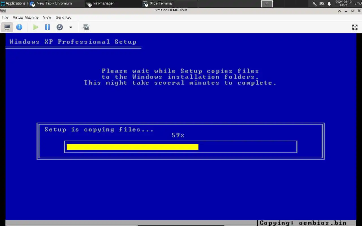
Task: Open the battery power manager tray icon
Action: click(x=322, y=4)
